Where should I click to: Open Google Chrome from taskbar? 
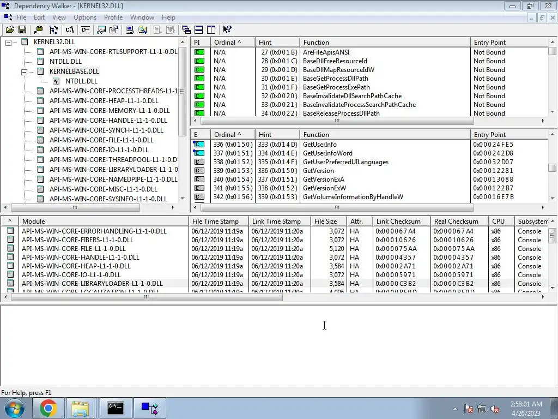48,408
